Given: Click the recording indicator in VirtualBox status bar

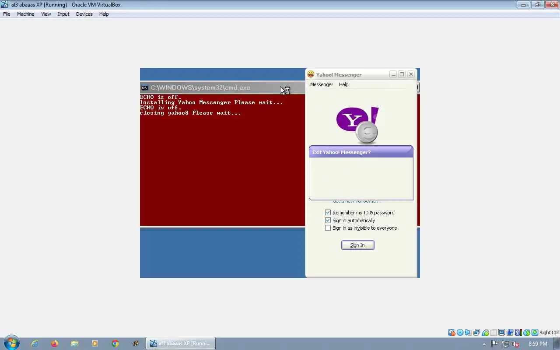Looking at the screenshot, I should 510,332.
